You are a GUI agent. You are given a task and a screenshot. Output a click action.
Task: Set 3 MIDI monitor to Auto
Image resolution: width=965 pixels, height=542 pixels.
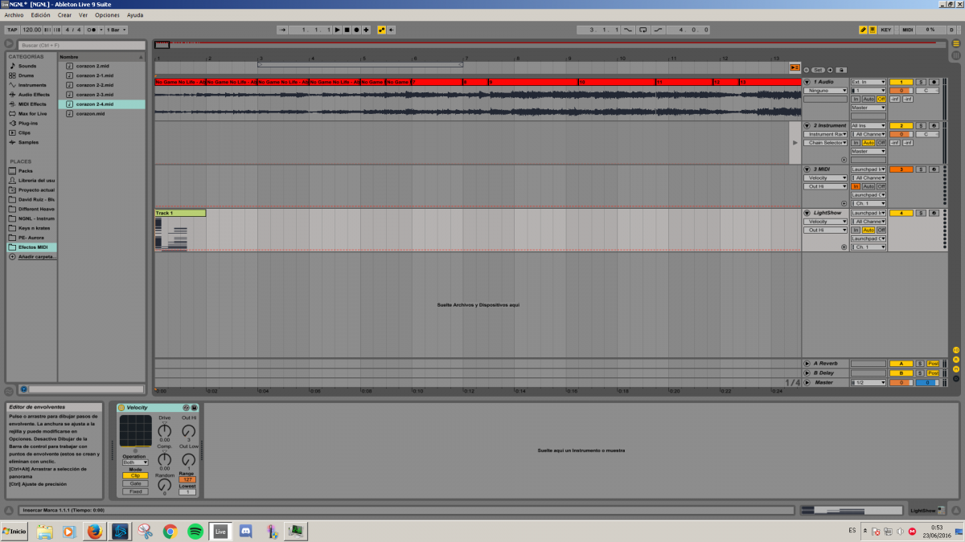pos(868,186)
